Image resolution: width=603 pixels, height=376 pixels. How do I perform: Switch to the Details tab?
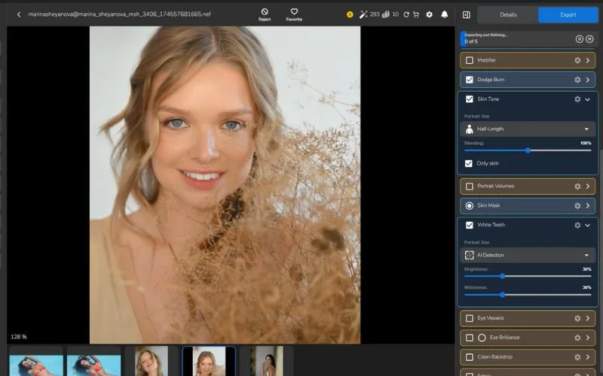(508, 14)
